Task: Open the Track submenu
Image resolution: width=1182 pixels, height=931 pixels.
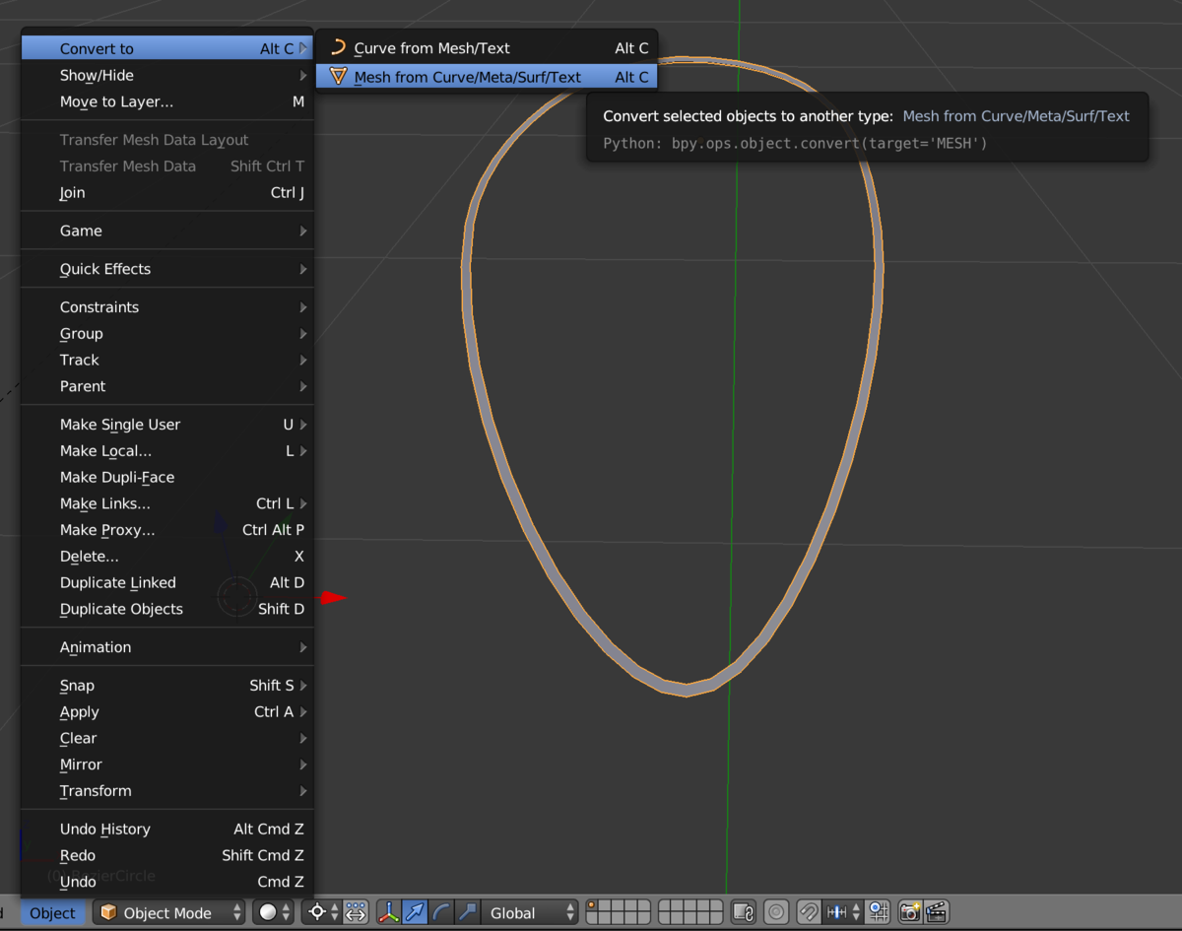Action: pyautogui.click(x=167, y=360)
